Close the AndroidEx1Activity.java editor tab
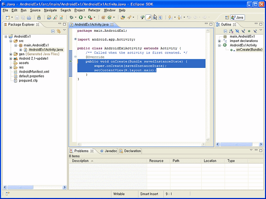The image size is (266, 199). (112, 25)
